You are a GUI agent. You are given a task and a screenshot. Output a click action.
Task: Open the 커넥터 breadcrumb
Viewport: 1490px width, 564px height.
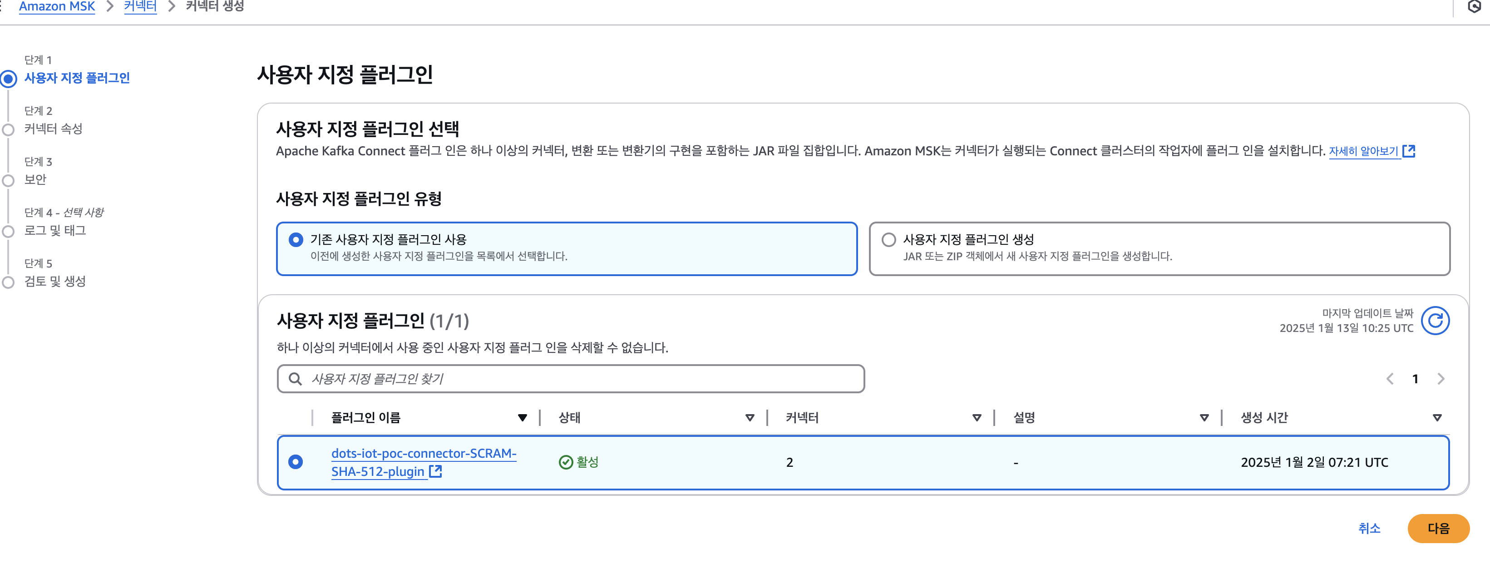coord(140,6)
